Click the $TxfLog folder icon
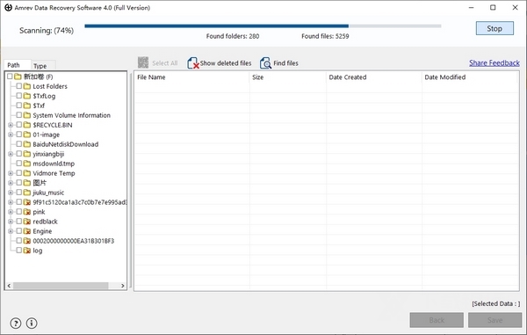The image size is (527, 335). click(x=27, y=96)
